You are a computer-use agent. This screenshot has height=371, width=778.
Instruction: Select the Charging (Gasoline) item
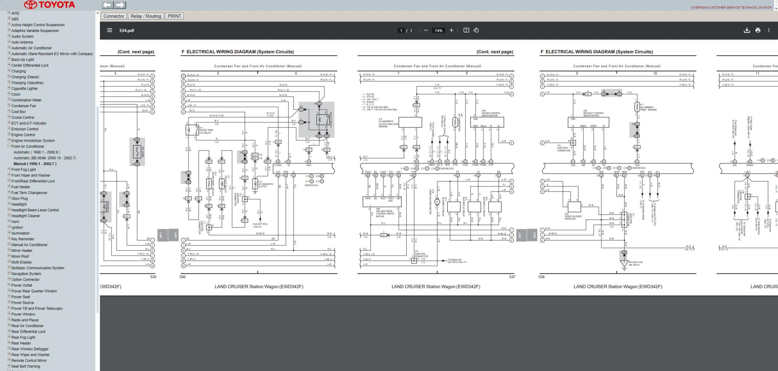[x=27, y=83]
